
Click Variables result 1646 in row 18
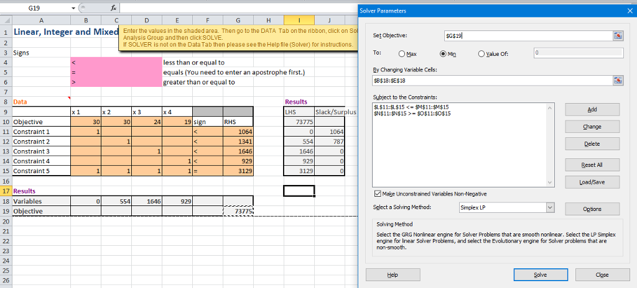[147, 200]
